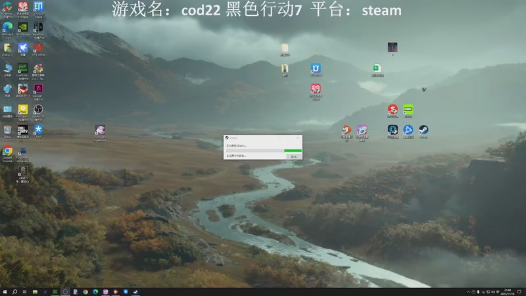Open the dark circular radar app shortcut
The image size is (526, 296).
(393, 130)
